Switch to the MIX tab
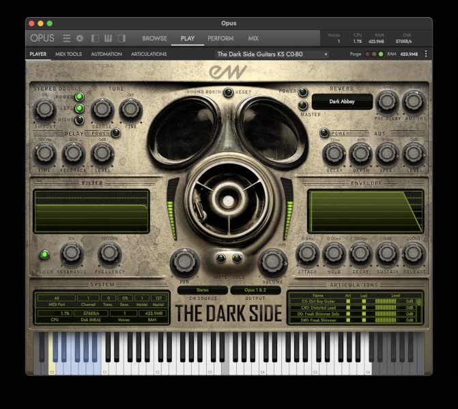458x409 pixels. pyautogui.click(x=253, y=38)
